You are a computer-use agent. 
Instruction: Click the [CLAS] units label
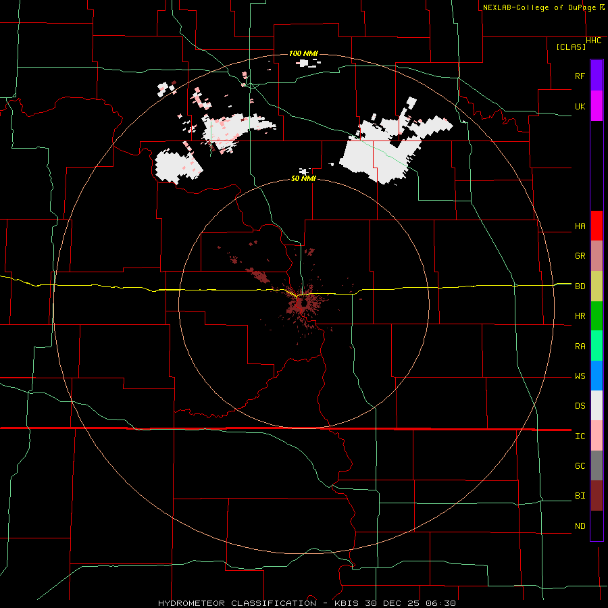point(571,47)
